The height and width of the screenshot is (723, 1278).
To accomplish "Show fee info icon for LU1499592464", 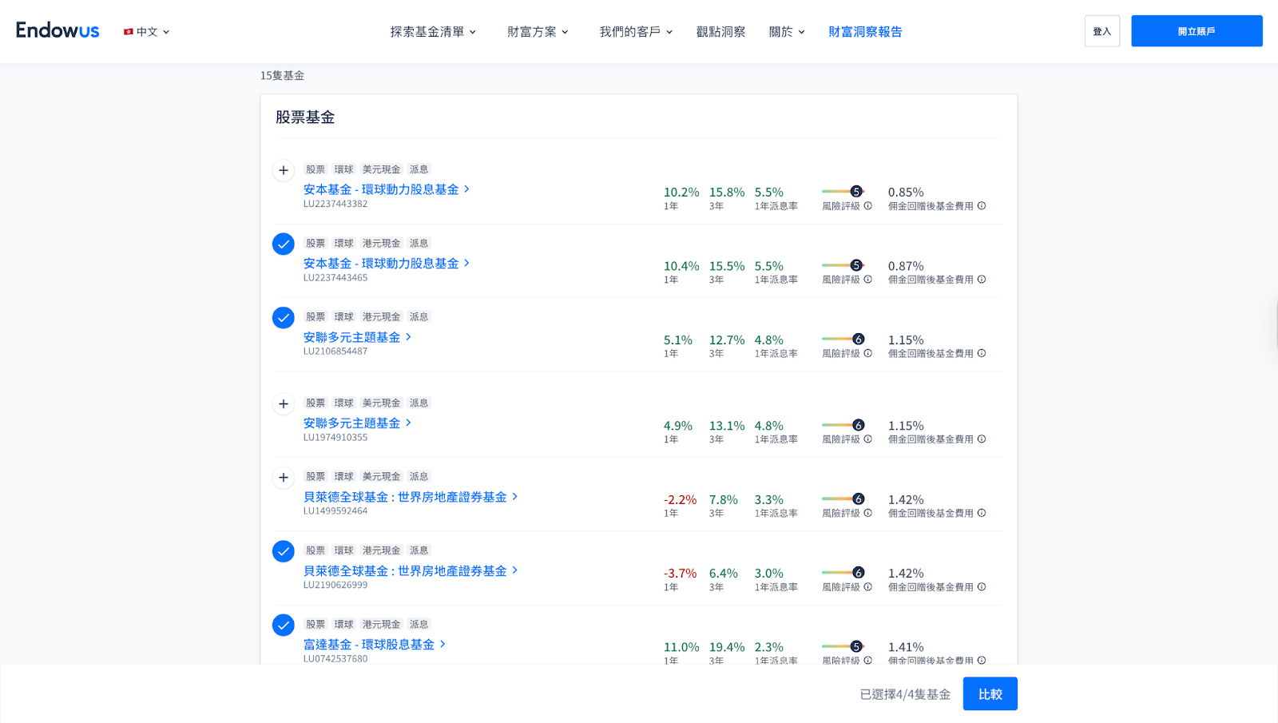I will click(982, 513).
